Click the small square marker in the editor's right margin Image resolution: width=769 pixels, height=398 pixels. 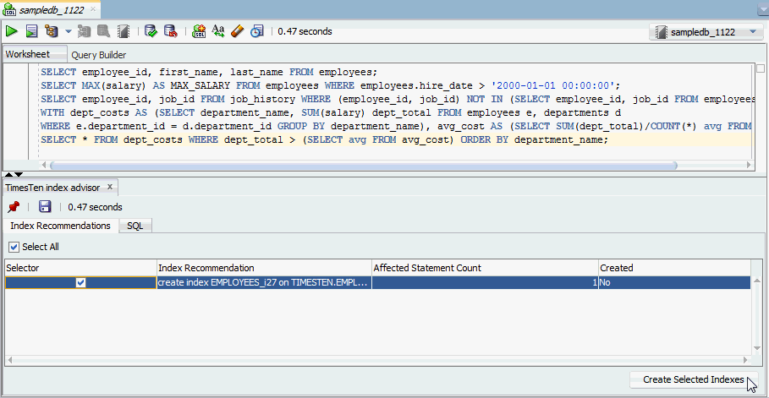click(761, 68)
